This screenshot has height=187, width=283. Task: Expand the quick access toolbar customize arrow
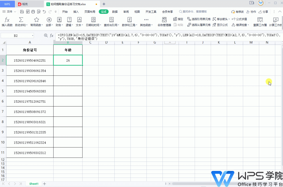pos(56,12)
